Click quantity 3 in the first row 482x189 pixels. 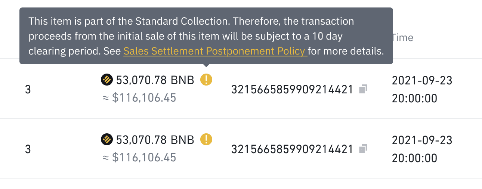28,90
